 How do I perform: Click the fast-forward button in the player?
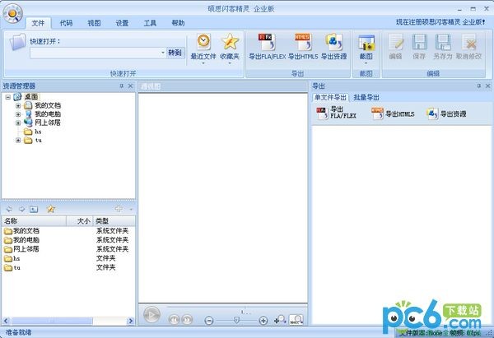[x=187, y=320]
